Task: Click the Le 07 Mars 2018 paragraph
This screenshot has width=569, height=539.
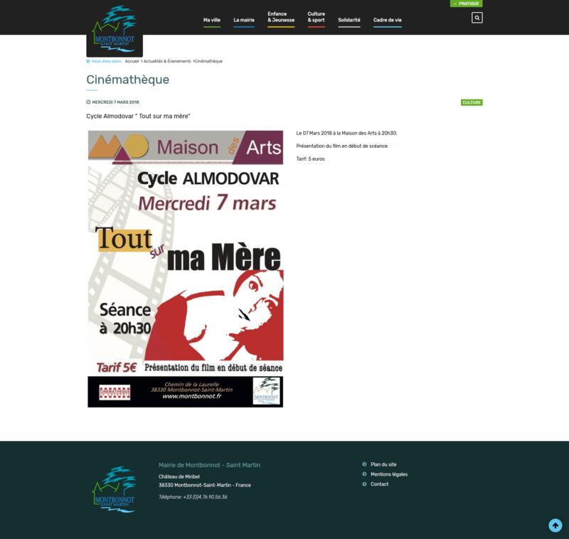Action: point(346,133)
